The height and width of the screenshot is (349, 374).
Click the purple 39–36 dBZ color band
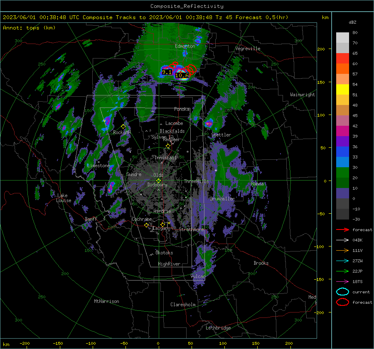(x=342, y=142)
